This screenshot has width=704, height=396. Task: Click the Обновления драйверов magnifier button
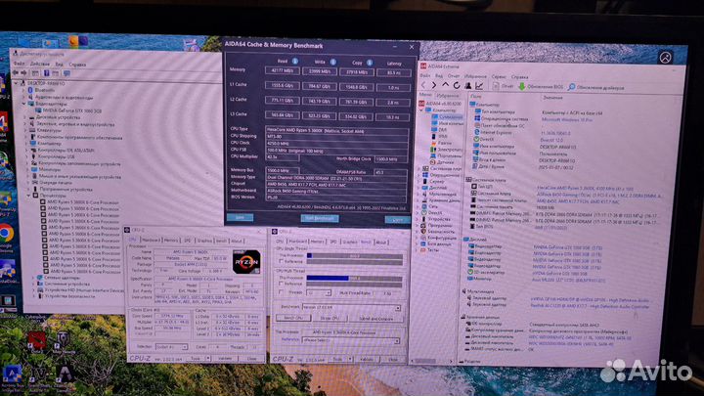pyautogui.click(x=595, y=87)
